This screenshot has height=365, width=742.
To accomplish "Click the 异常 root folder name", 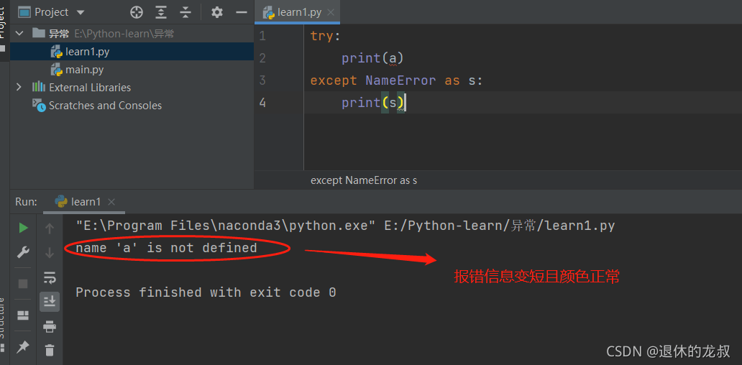I will tap(59, 34).
